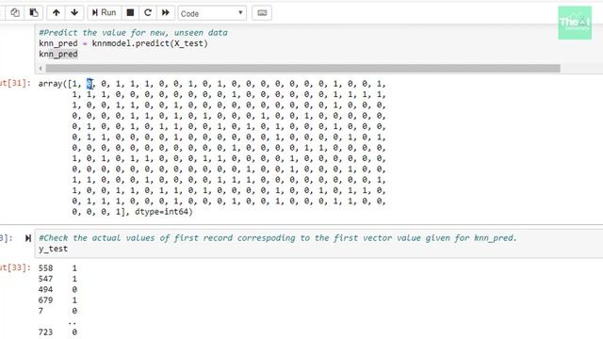603x339 pixels.
Task: Click the '#Predict the value' comment line
Action: [x=133, y=33]
